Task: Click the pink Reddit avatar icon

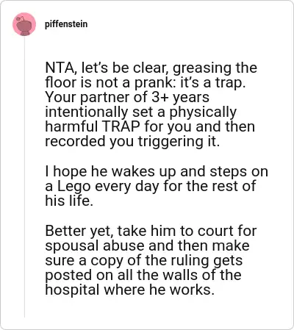Action: click(x=24, y=24)
